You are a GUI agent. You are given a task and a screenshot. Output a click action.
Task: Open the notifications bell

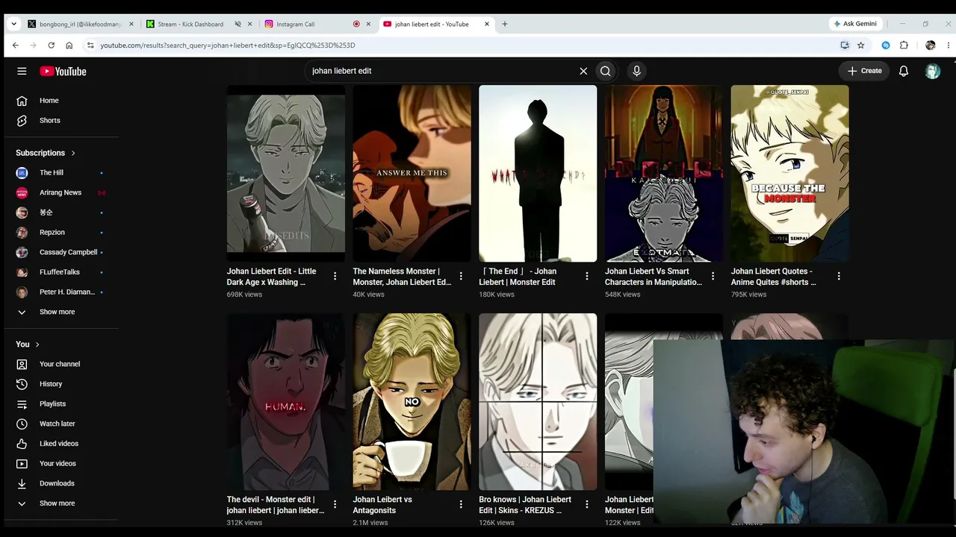tap(904, 71)
